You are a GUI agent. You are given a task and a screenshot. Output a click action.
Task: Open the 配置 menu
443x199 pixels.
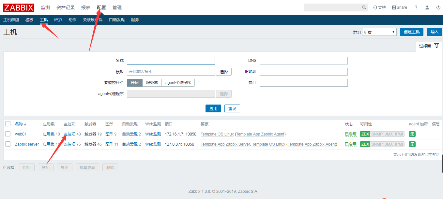[101, 7]
